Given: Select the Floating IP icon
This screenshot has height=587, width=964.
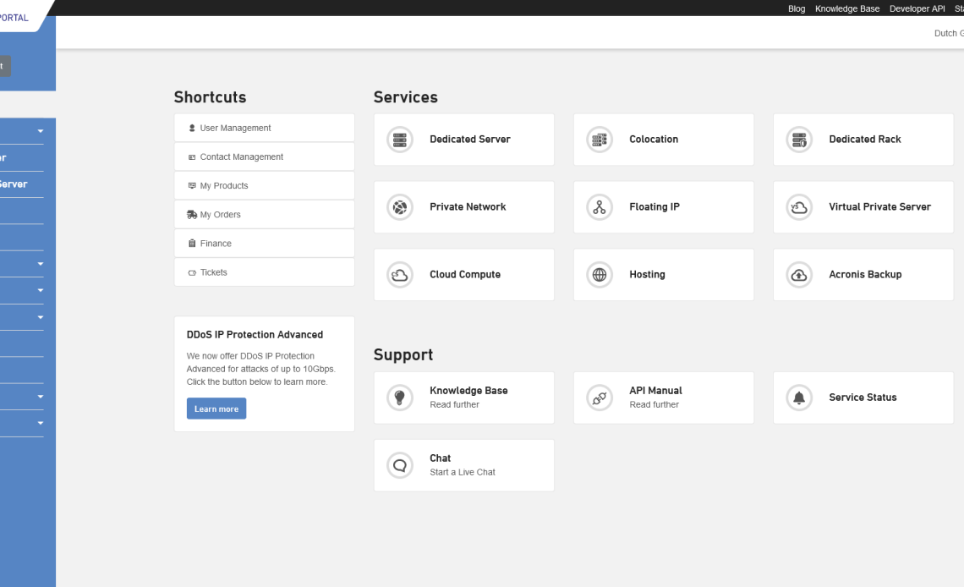Looking at the screenshot, I should coord(600,206).
